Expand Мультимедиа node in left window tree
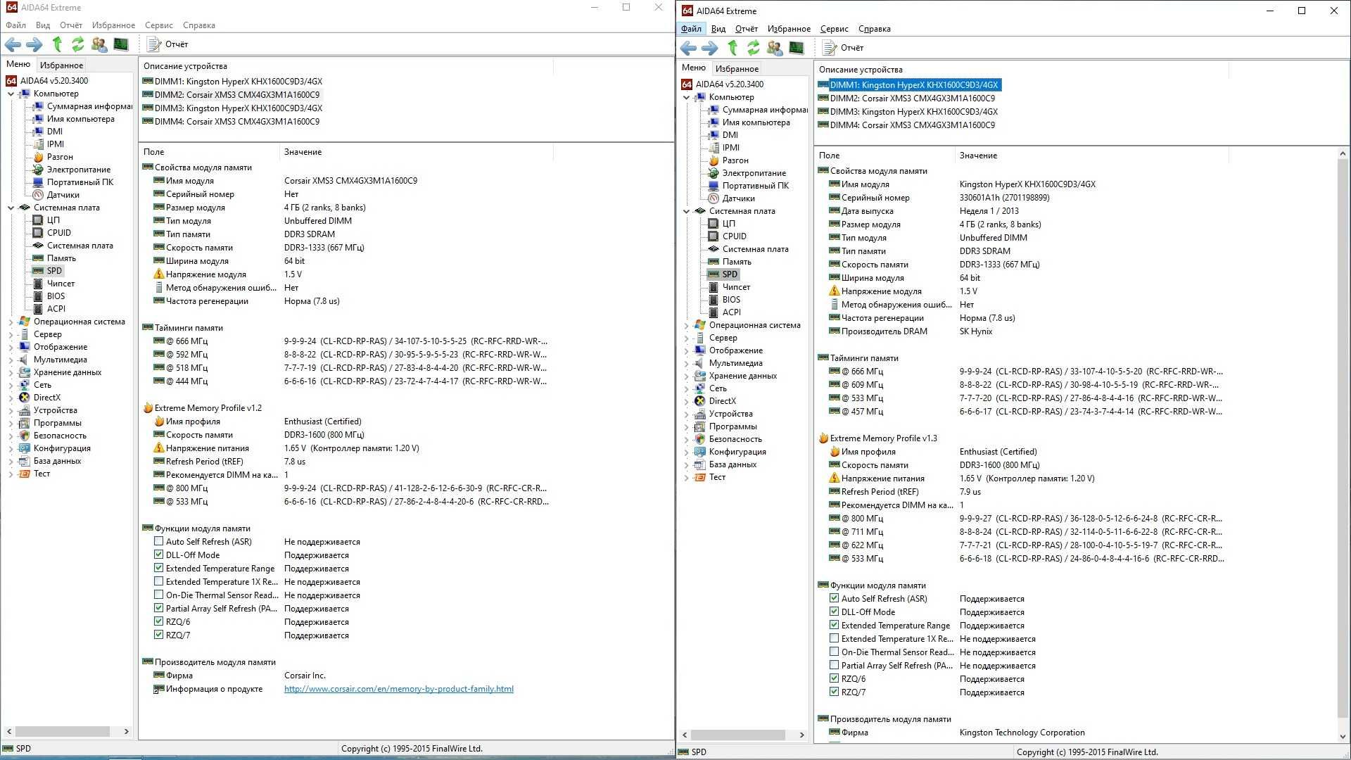 [11, 360]
